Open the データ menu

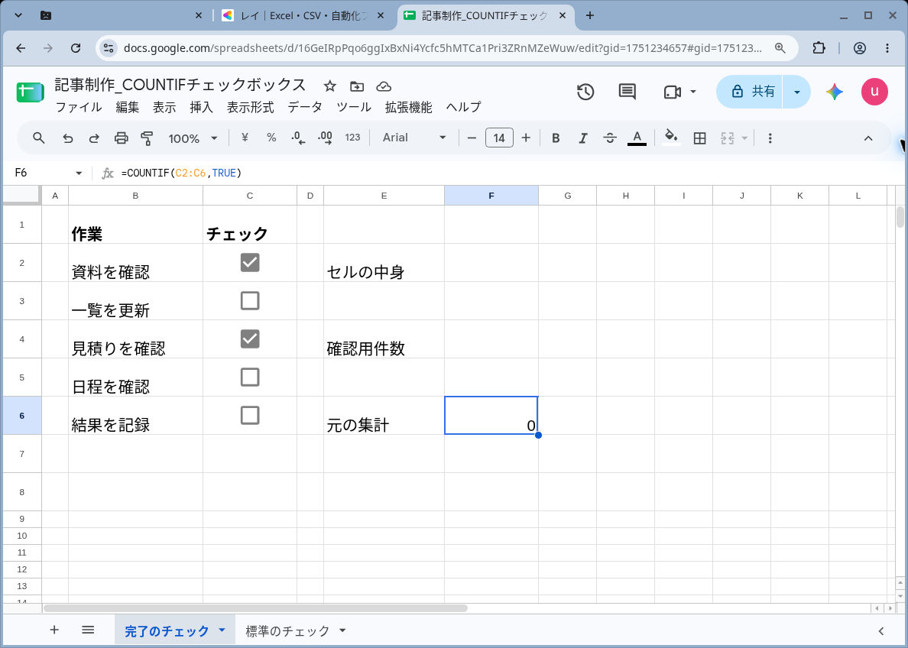pos(305,107)
